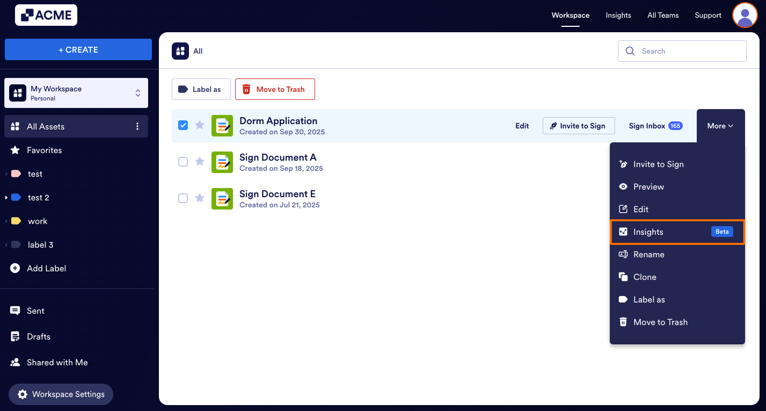Uncheck the Dorm Application checkbox
The image size is (766, 411).
click(183, 125)
